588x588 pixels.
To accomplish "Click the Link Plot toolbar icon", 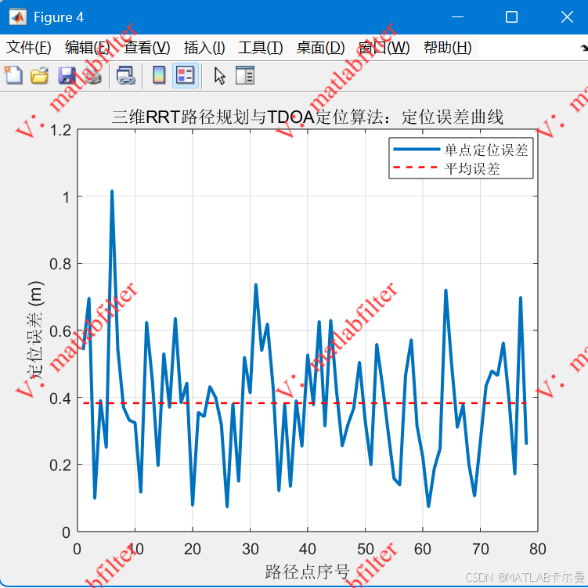I will pyautogui.click(x=125, y=75).
